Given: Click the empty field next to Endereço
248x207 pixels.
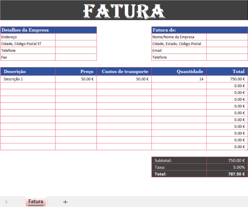Looking at the screenshot, I should (x=76, y=37).
